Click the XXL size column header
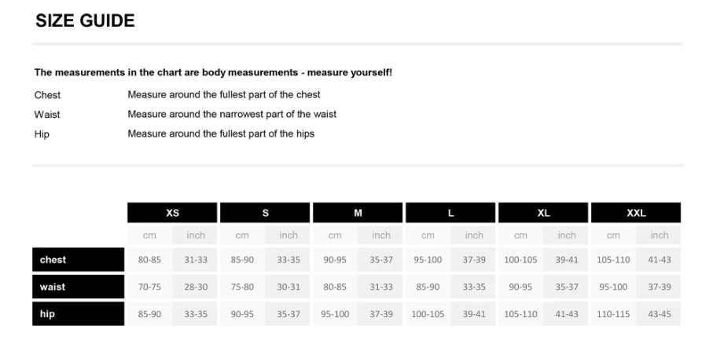This screenshot has height=358, width=713. tap(636, 213)
